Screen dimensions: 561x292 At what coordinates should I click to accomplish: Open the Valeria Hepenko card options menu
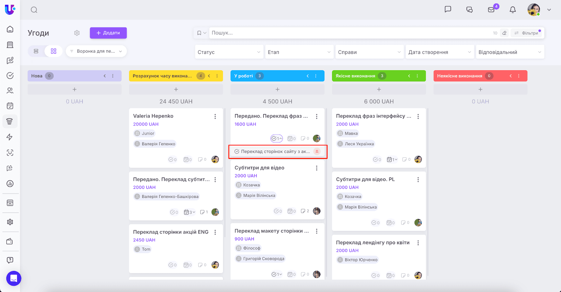click(x=215, y=117)
